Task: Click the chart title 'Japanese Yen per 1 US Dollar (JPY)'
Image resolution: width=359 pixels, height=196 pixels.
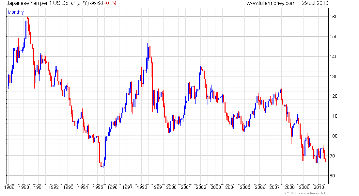Action: [48, 3]
